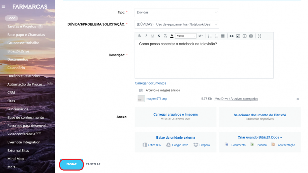This screenshot has width=308, height=173.
Task: Insert a hyperlink using the link icon
Action: pyautogui.click(x=231, y=36)
